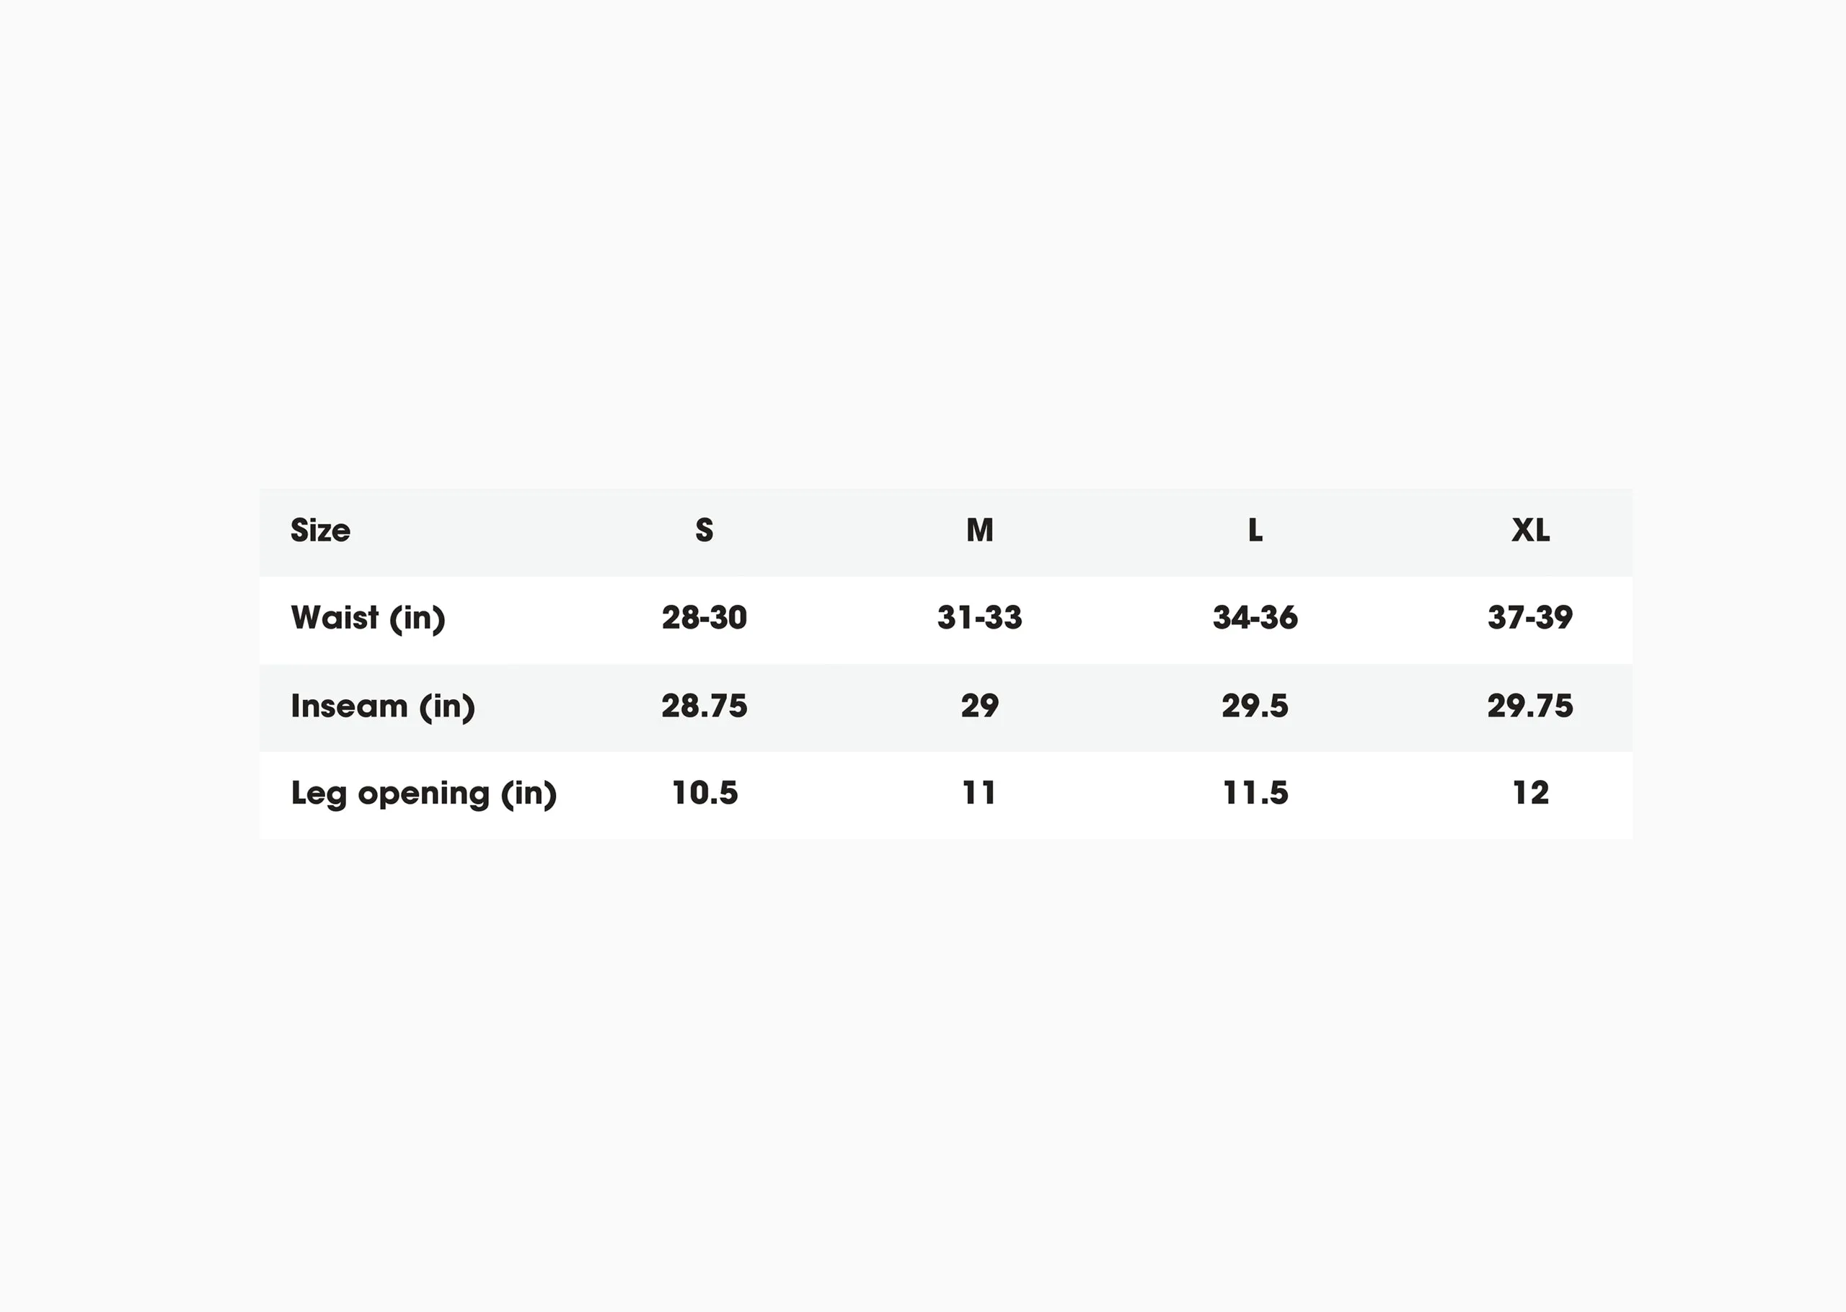Click the 31-33 waist value
1846x1312 pixels.
(980, 617)
